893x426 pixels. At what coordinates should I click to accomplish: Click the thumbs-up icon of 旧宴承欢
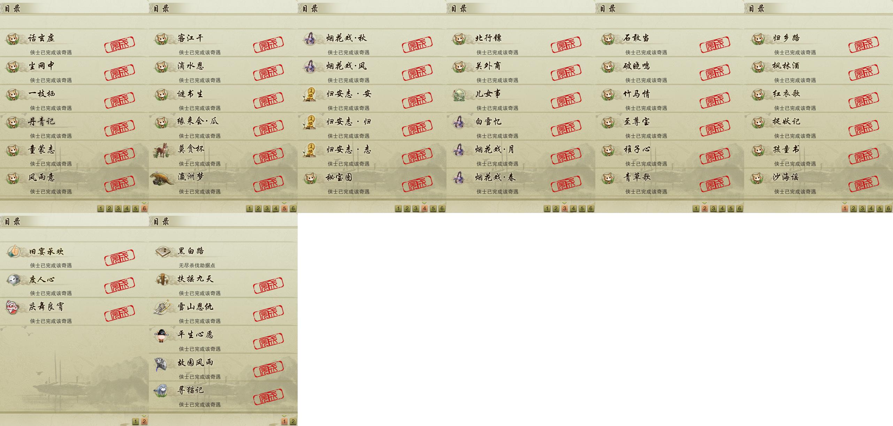13,251
